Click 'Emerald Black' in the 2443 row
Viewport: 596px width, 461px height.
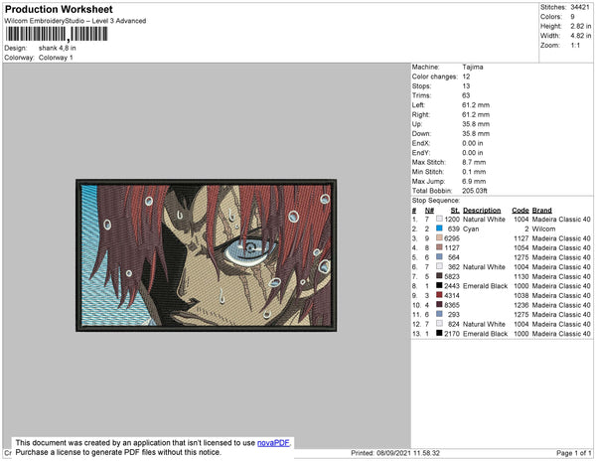(485, 286)
